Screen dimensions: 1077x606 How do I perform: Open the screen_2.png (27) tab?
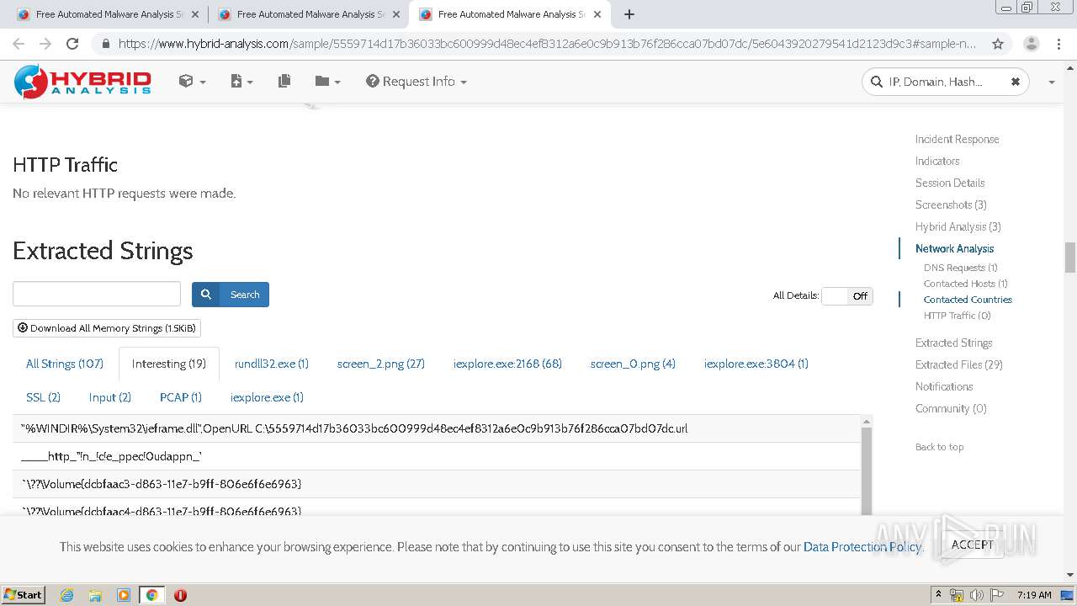pyautogui.click(x=381, y=364)
